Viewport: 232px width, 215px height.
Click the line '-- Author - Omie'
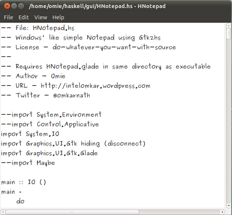[x=33, y=76]
